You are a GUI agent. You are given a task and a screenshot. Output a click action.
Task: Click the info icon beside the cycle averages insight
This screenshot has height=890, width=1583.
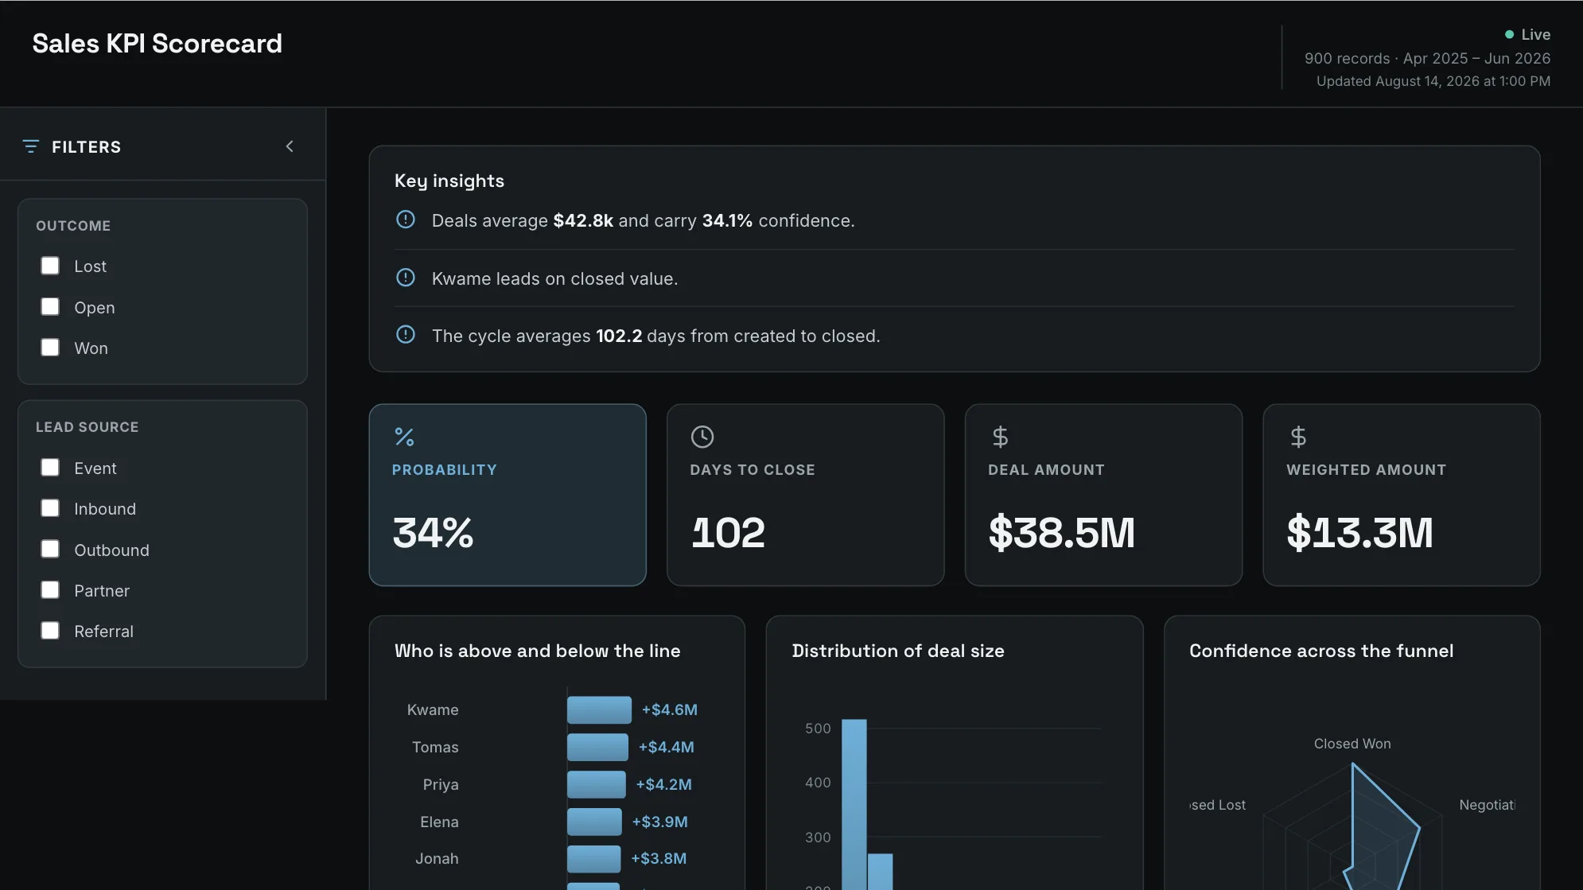click(x=406, y=335)
